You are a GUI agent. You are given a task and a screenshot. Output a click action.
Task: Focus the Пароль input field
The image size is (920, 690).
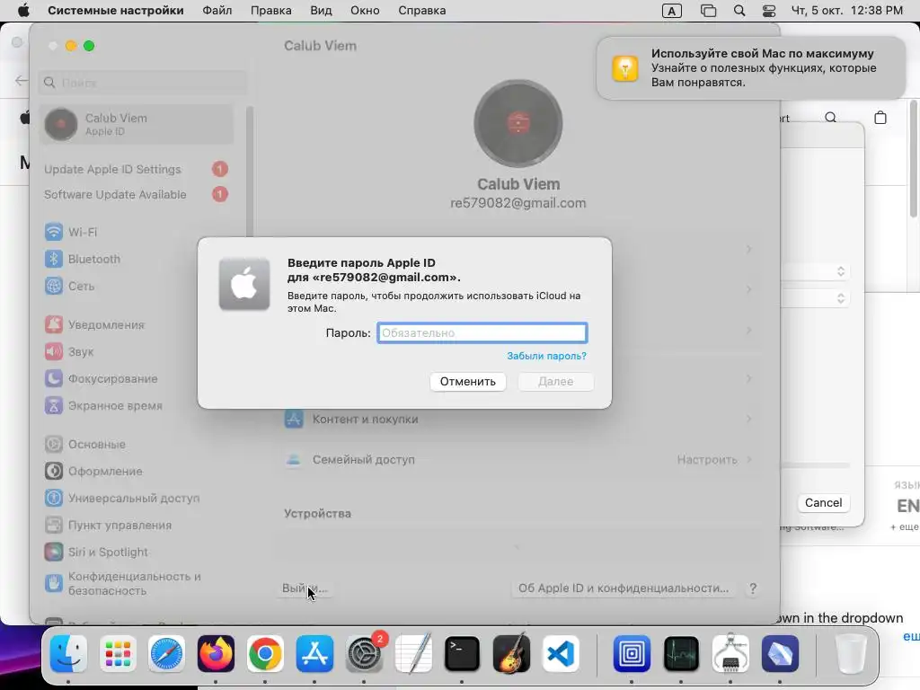click(482, 332)
